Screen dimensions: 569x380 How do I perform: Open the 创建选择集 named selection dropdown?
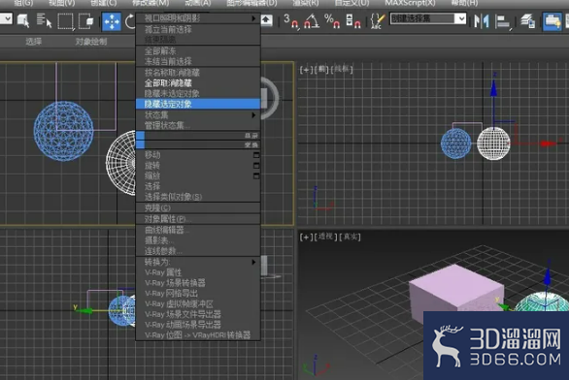pyautogui.click(x=428, y=18)
